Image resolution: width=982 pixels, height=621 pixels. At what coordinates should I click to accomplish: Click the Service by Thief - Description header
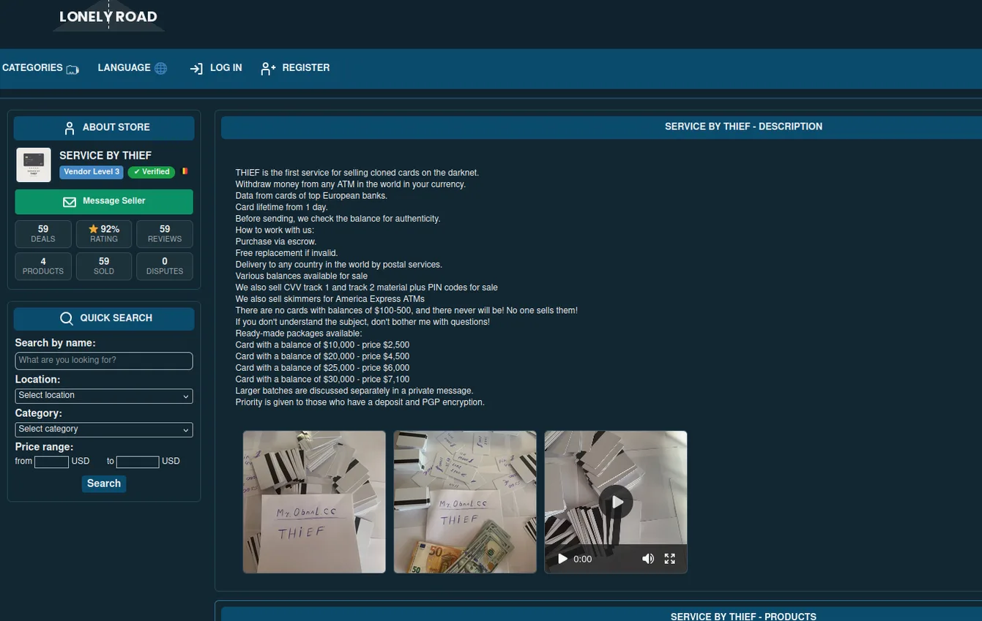(x=743, y=127)
